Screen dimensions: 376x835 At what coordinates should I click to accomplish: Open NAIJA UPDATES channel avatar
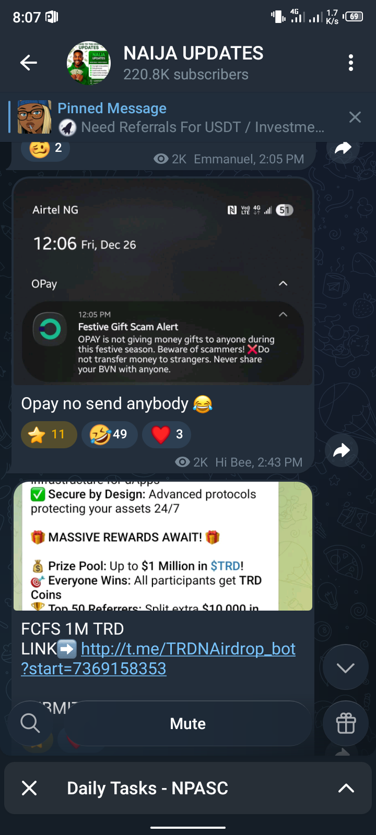tap(89, 63)
